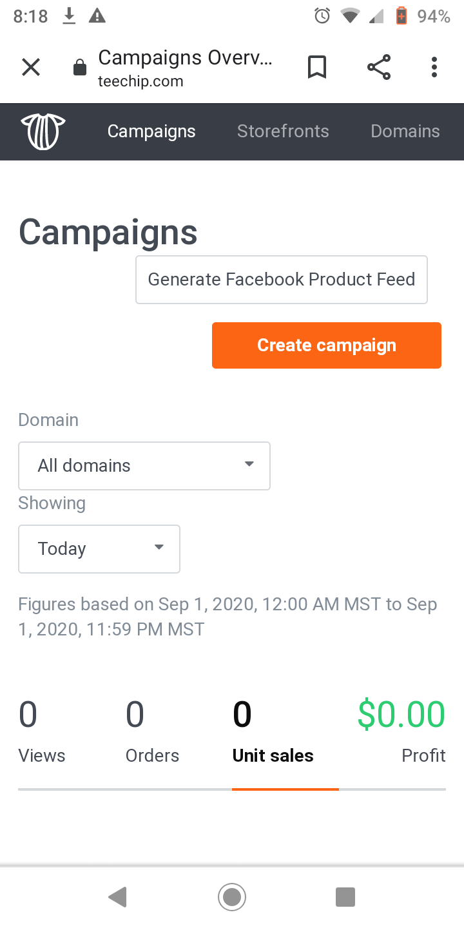Bookmark this page
This screenshot has height=928, width=464.
tap(317, 67)
